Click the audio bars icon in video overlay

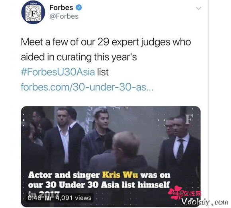pos(48,198)
